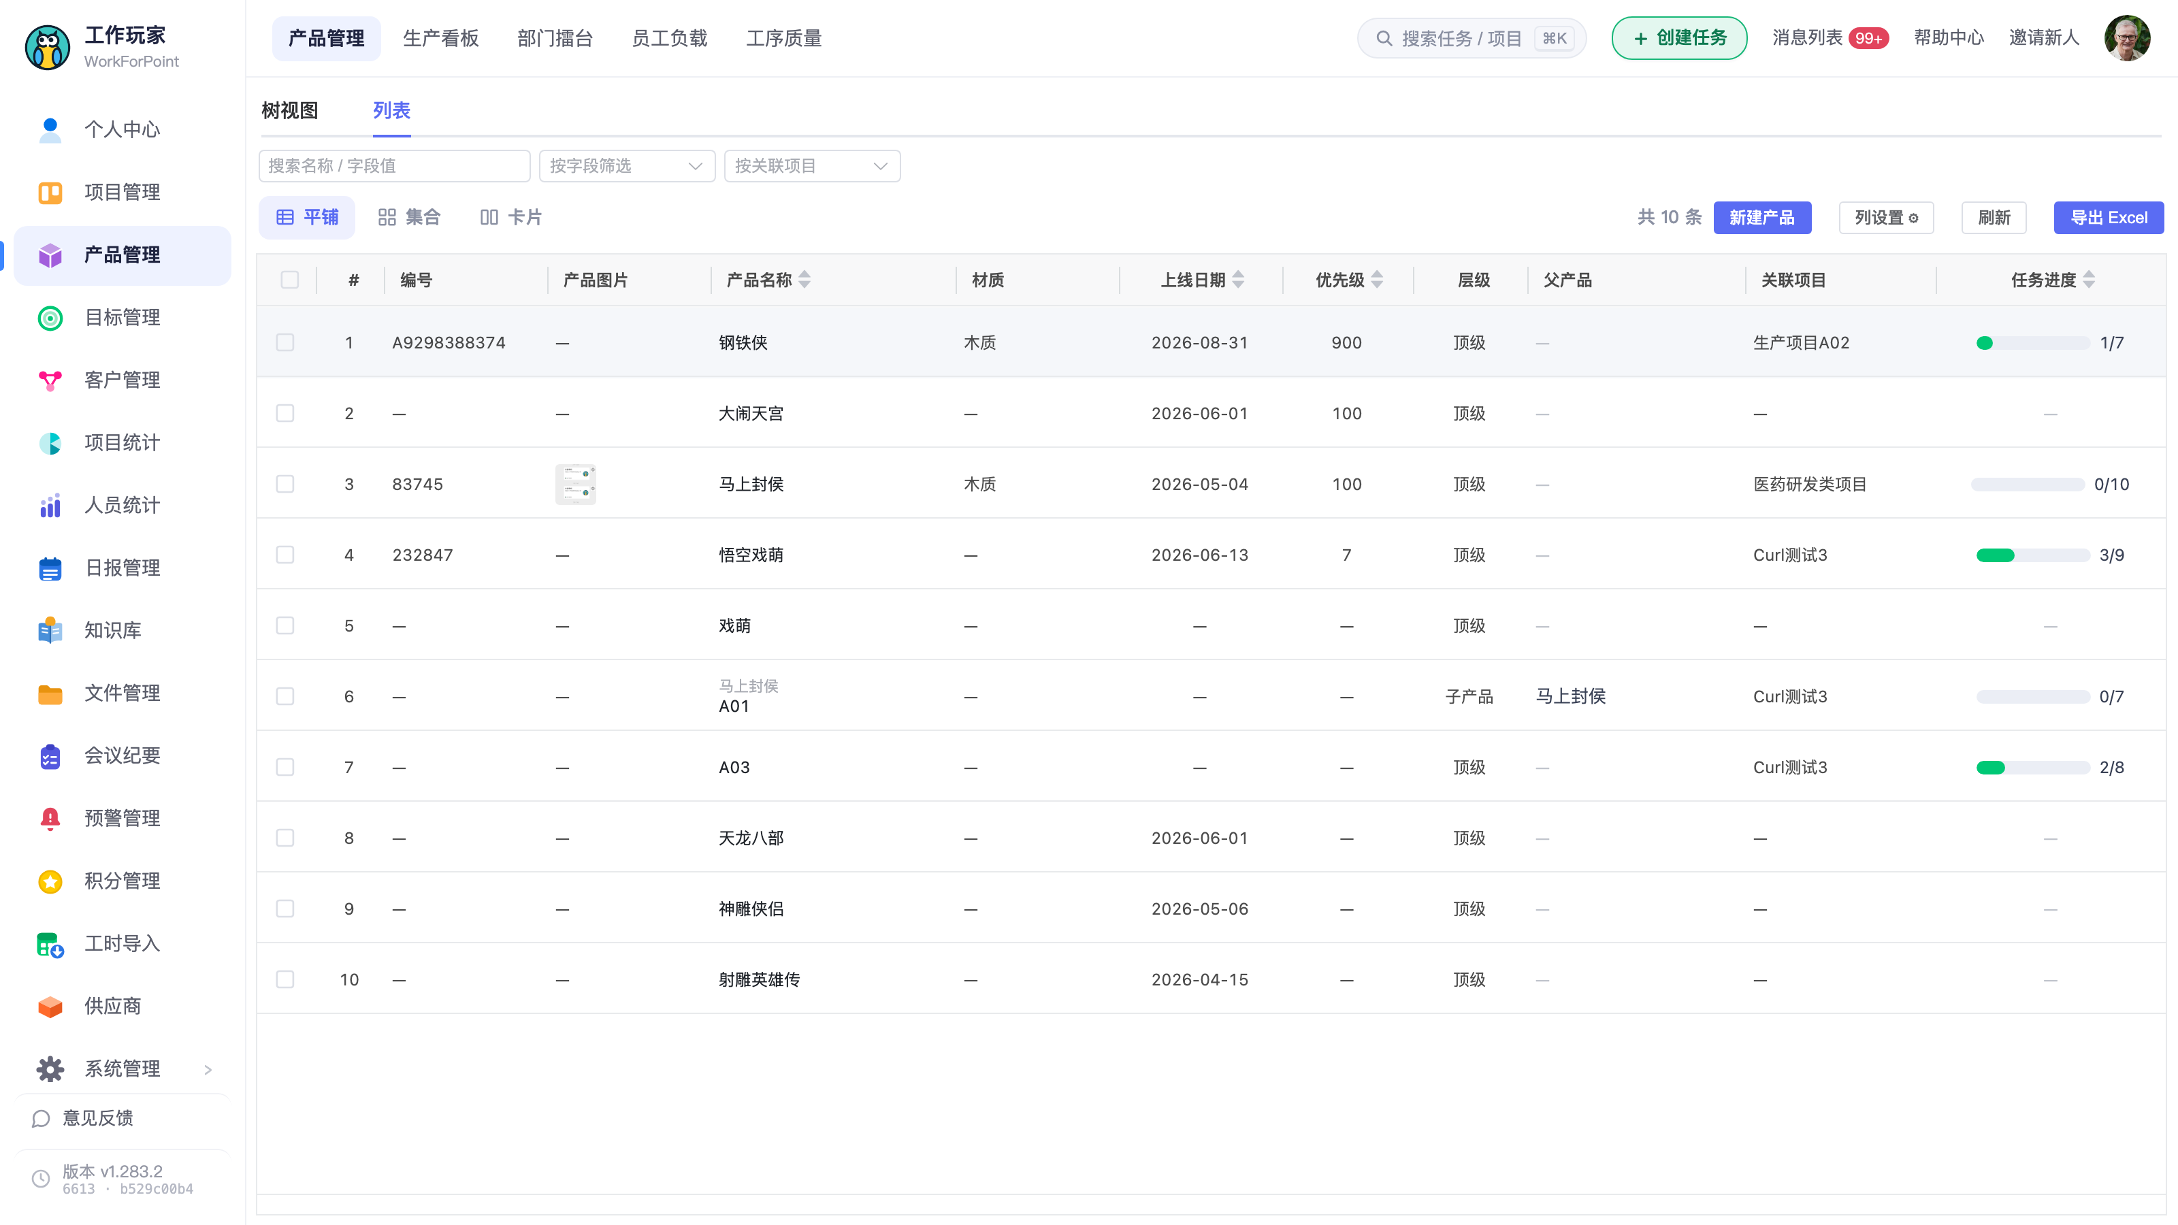Switch to the 树视图 tab
The width and height of the screenshot is (2178, 1225).
(290, 110)
